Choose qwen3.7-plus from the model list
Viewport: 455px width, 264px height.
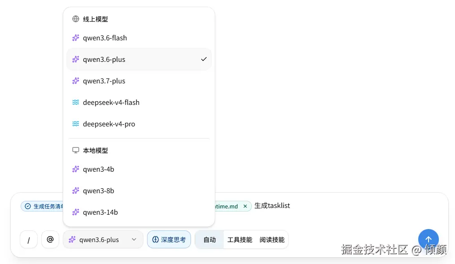pos(139,81)
